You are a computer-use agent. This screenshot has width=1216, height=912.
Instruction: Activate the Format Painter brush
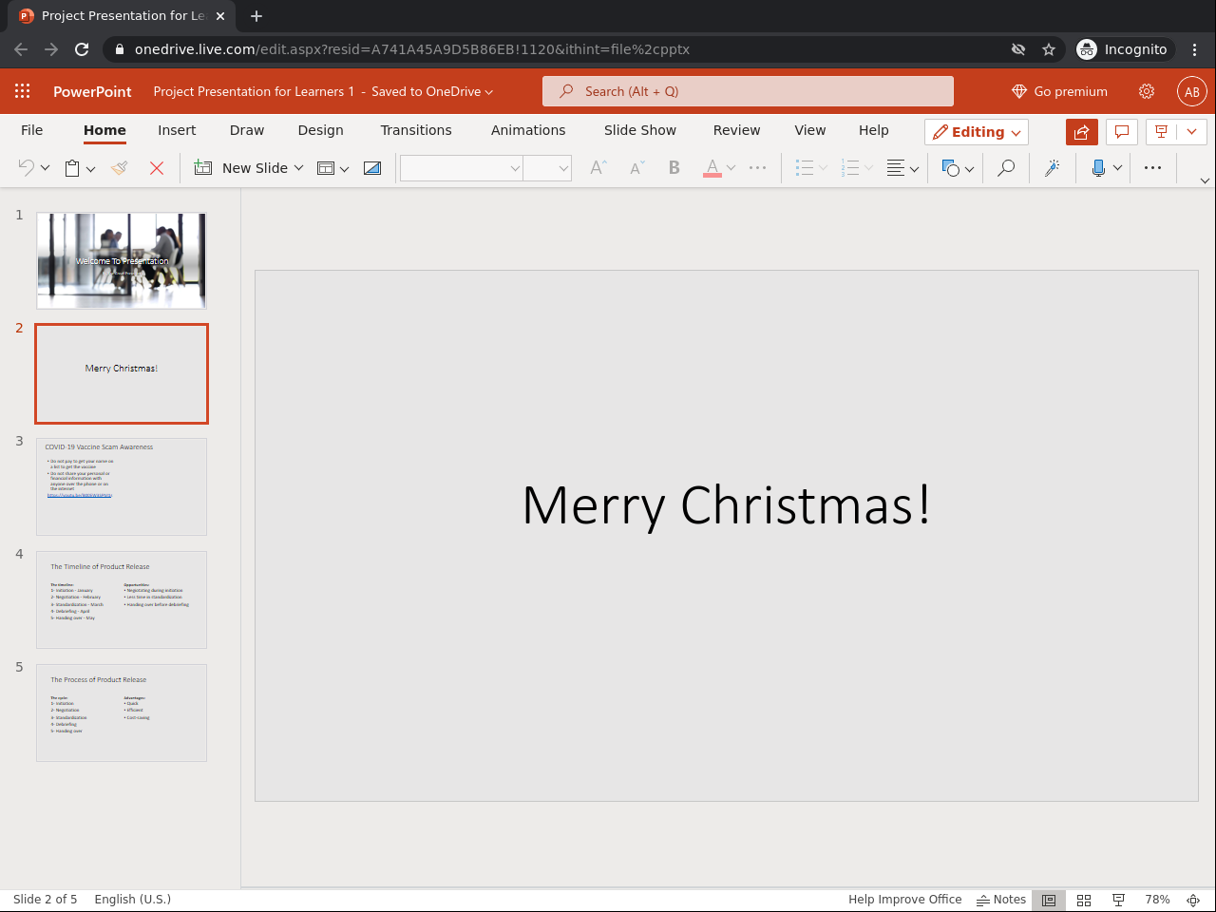tap(119, 168)
